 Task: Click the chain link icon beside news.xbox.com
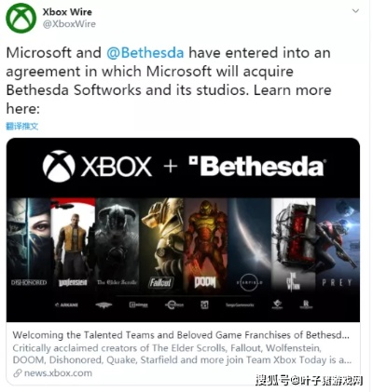pos(18,373)
